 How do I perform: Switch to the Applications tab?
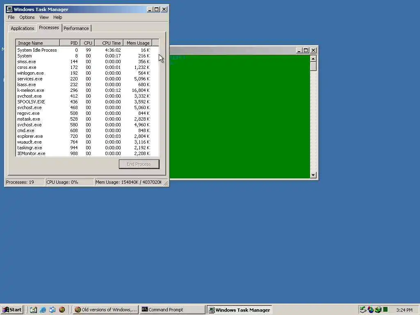pyautogui.click(x=23, y=28)
